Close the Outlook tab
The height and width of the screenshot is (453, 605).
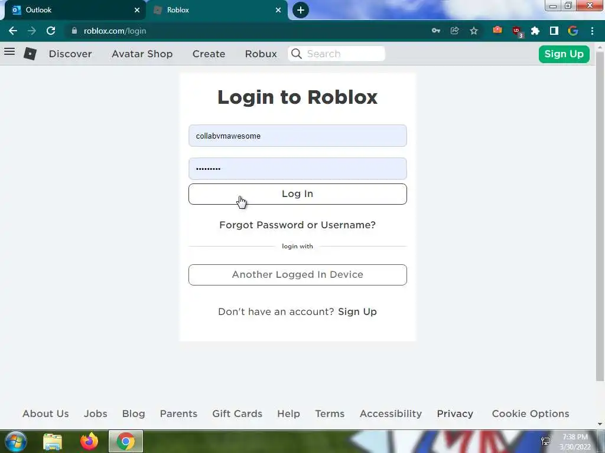coord(137,10)
